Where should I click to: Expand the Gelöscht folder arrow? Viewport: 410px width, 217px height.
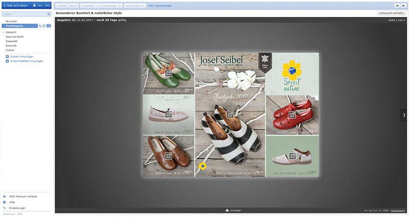click(x=3, y=32)
